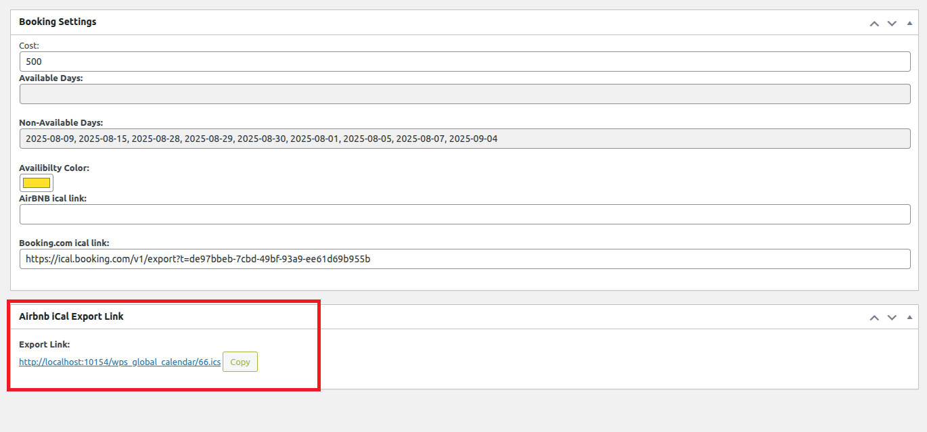
Task: Open the yellow Availability Color picker
Action: tap(37, 183)
